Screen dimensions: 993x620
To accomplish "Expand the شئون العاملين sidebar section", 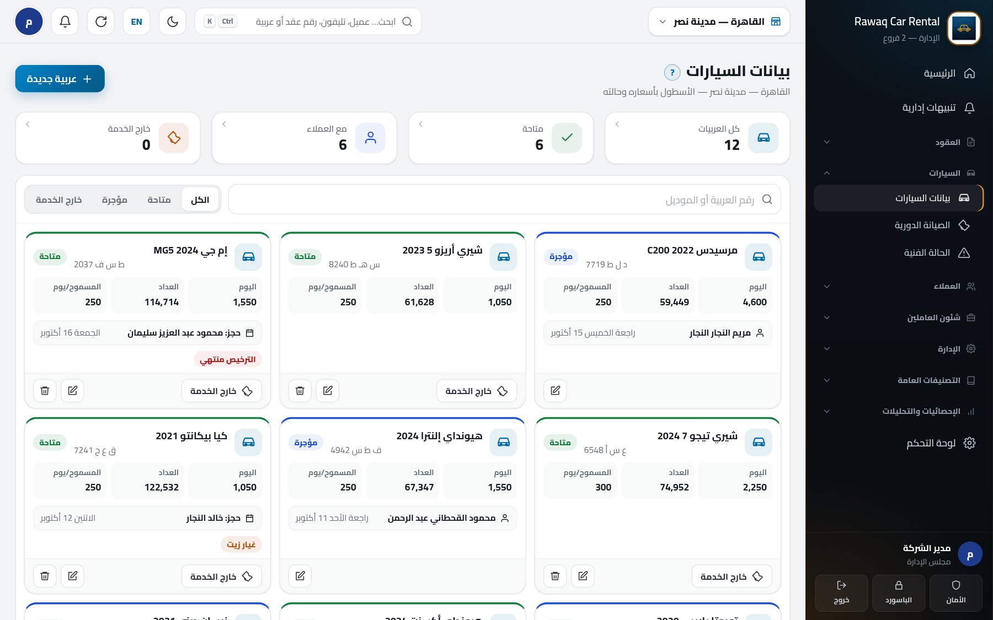I will (x=898, y=317).
